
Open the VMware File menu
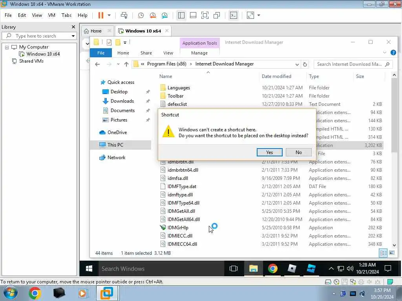8,15
